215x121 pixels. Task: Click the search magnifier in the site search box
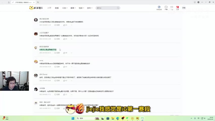pyautogui.click(x=118, y=8)
